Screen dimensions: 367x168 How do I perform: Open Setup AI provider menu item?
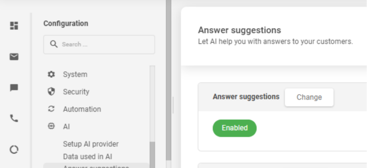click(91, 144)
